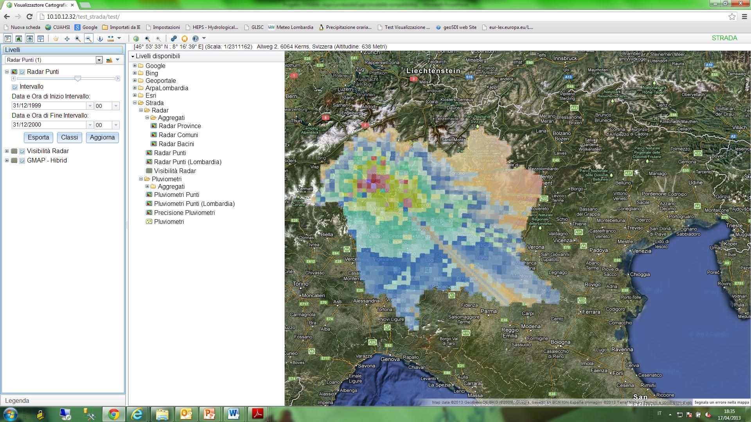751x422 pixels.
Task: Open the end date 31/12/2000 picker arrow
Action: click(x=90, y=125)
